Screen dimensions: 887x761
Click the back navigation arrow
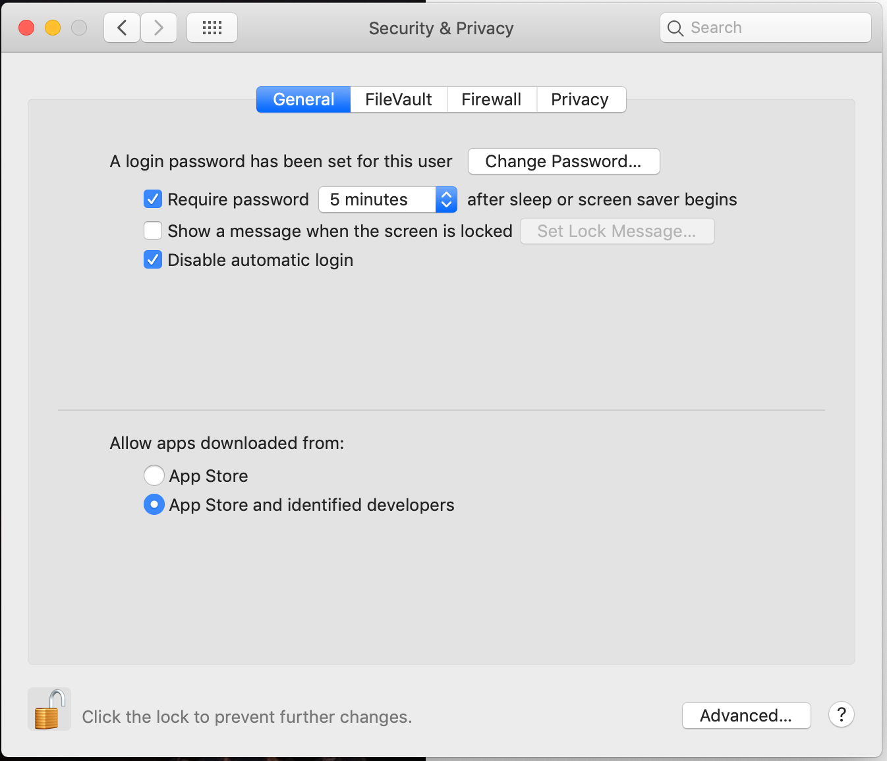(122, 28)
